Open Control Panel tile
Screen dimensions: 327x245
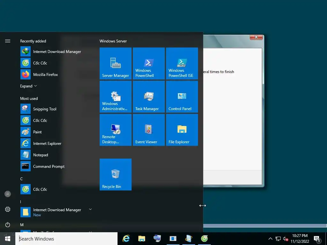[x=182, y=96]
